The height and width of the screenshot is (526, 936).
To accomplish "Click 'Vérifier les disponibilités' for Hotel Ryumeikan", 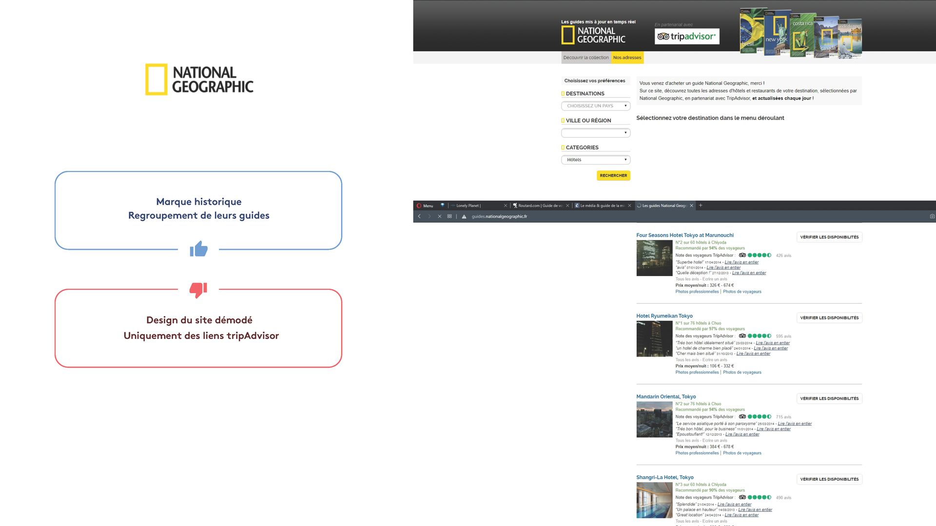I will click(x=829, y=318).
